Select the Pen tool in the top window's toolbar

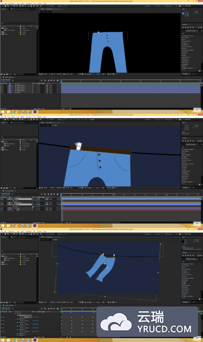tap(23, 6)
